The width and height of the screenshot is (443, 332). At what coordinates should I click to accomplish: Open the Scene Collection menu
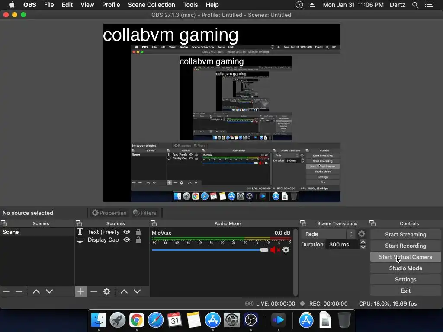pyautogui.click(x=151, y=5)
